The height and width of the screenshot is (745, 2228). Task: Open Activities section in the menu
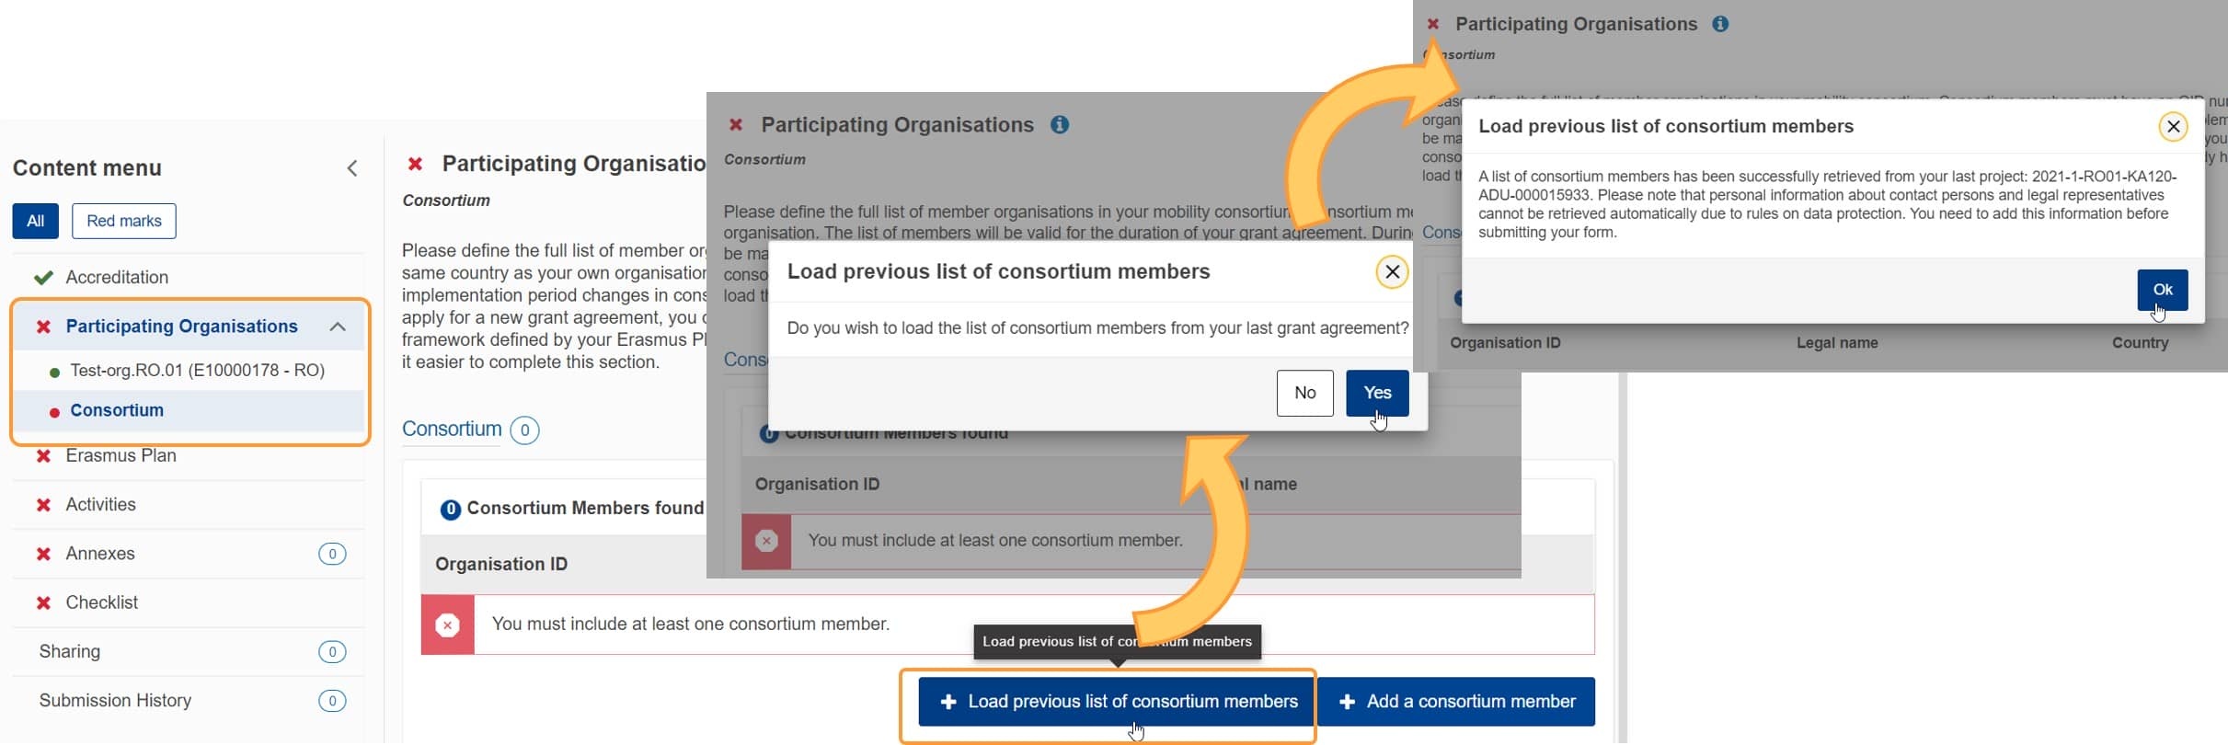coord(100,505)
